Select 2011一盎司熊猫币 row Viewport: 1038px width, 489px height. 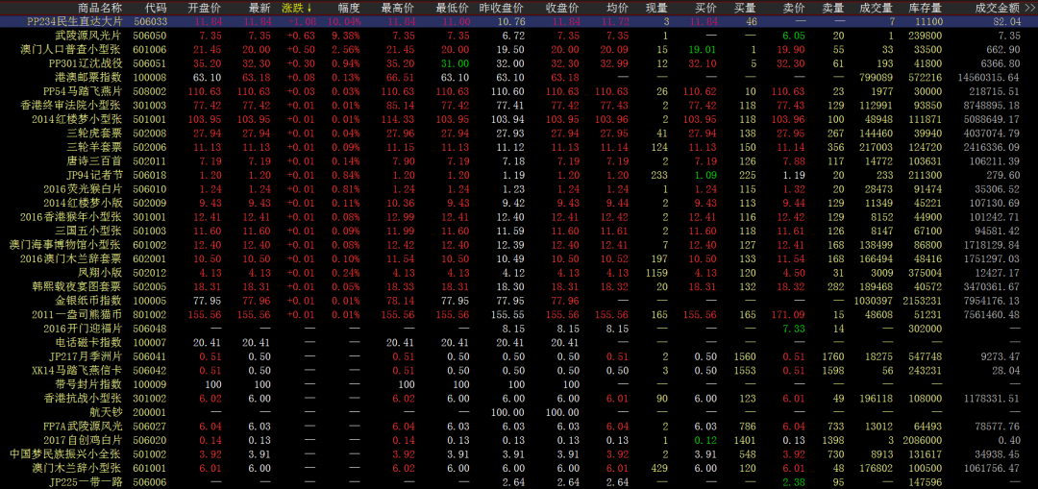pos(519,315)
